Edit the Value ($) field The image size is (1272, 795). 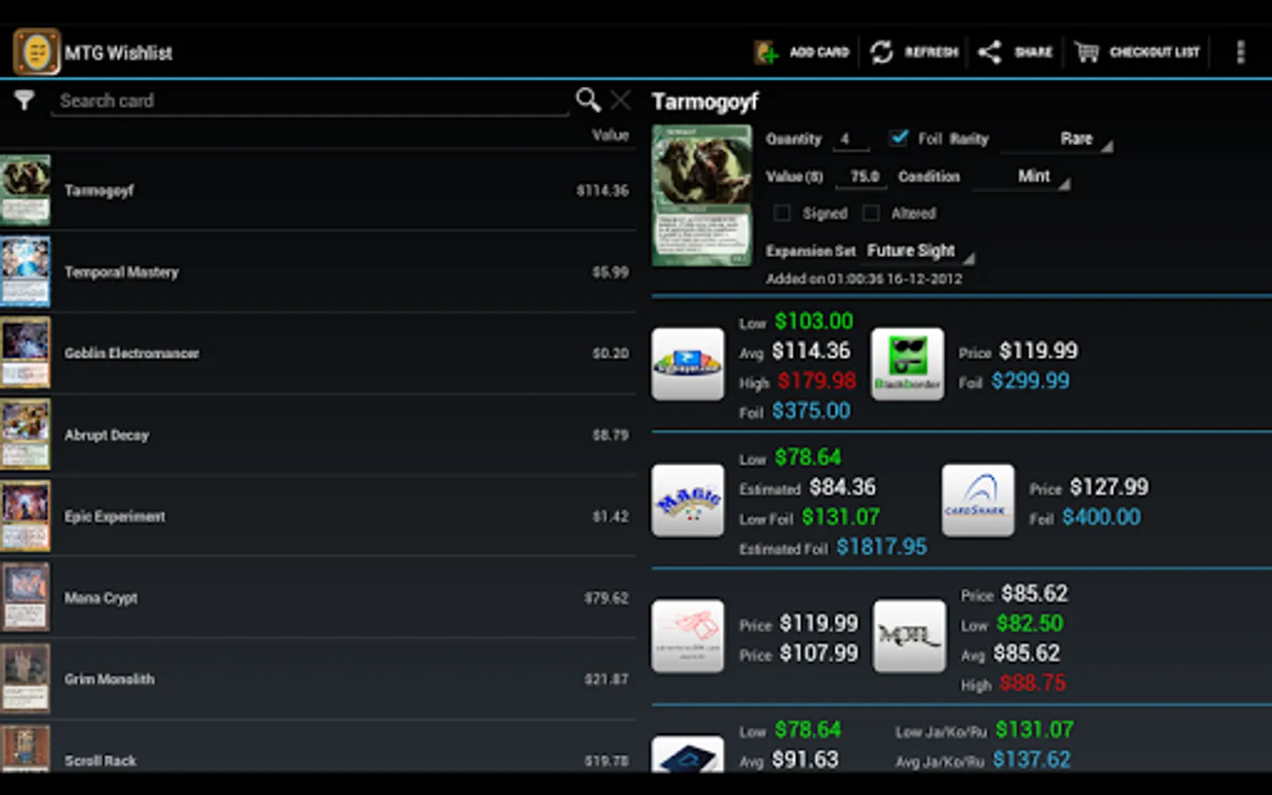[x=861, y=177]
